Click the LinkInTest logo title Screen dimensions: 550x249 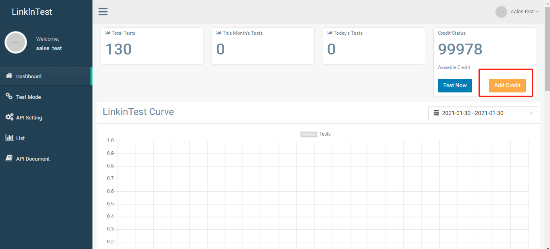click(x=32, y=12)
